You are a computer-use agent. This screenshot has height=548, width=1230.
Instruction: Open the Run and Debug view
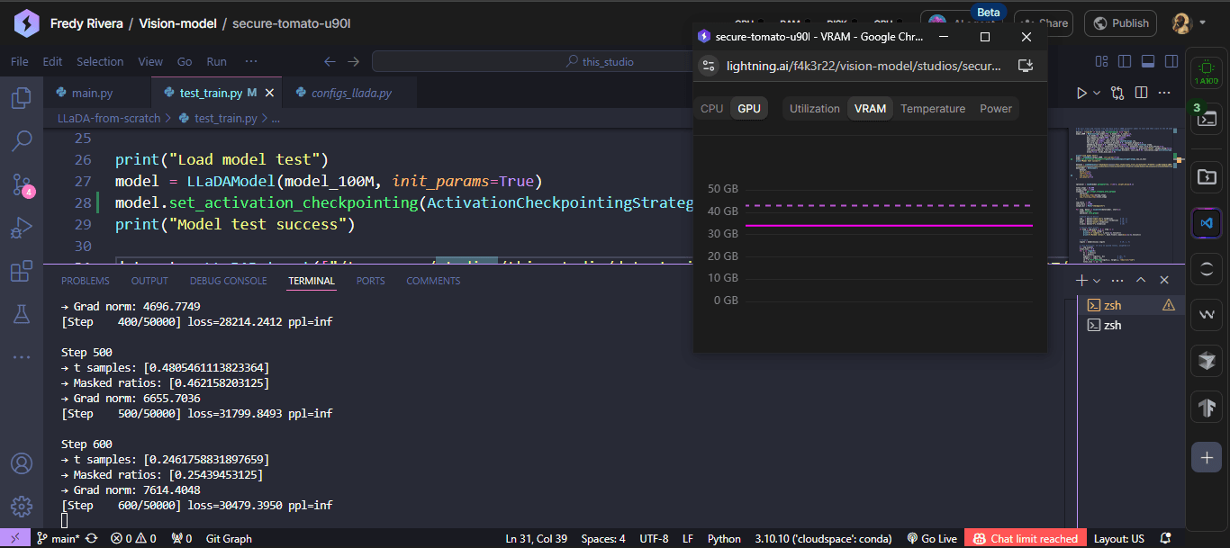[22, 229]
